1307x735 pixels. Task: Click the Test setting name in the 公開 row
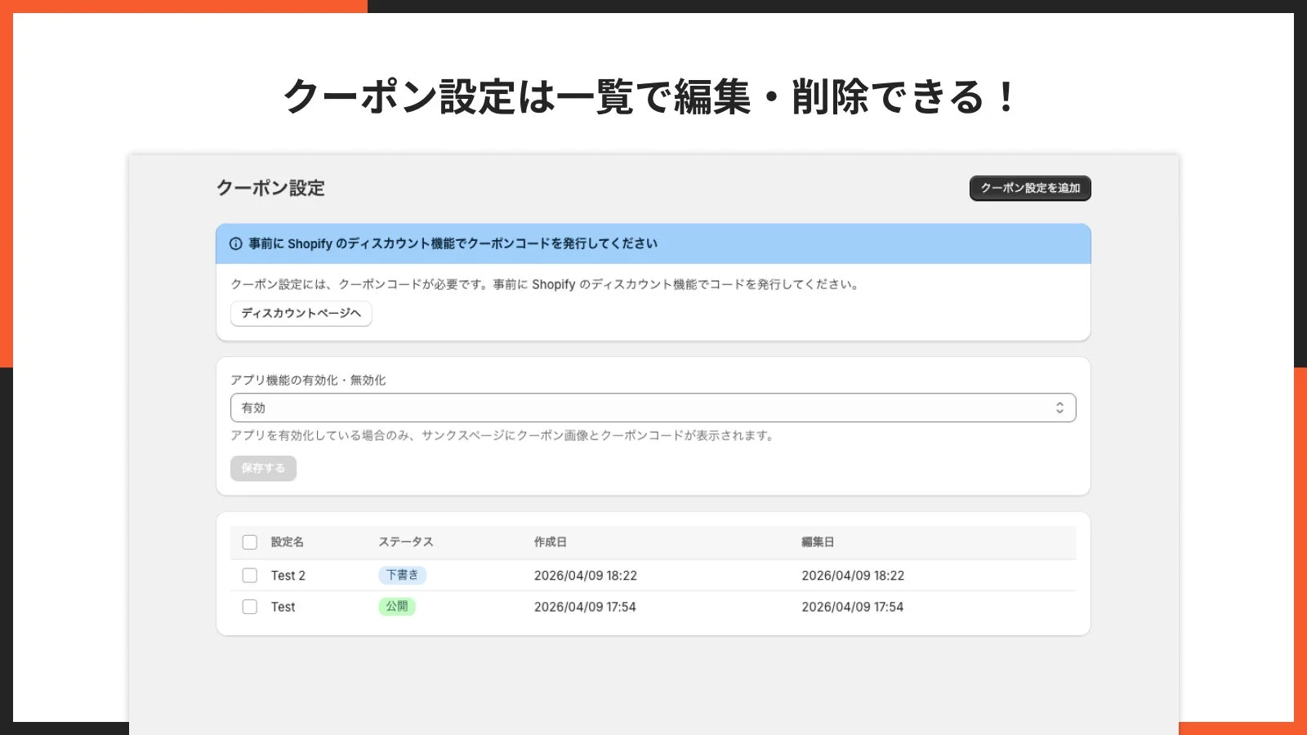click(283, 607)
